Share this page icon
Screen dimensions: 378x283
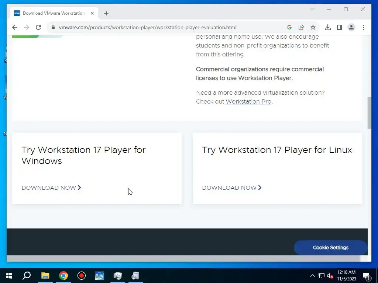tap(301, 27)
